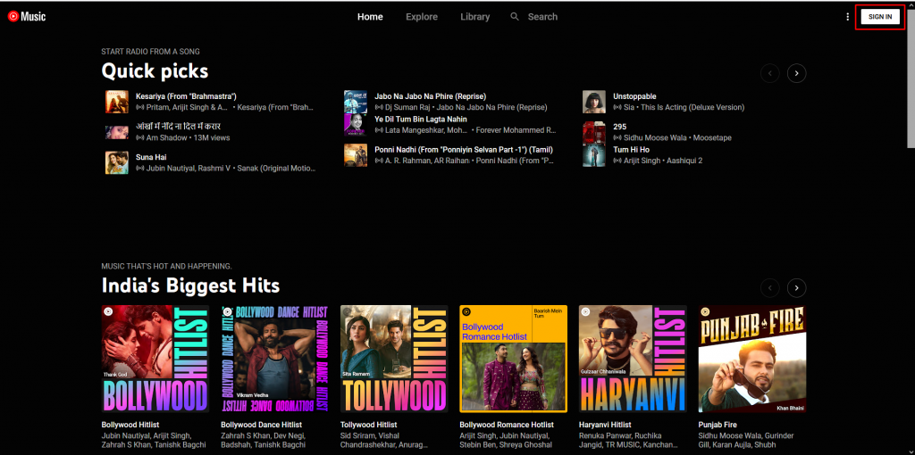Screen dimensions: 915x455
Task: Select the song Tum Hi Ho
Action: coord(631,150)
